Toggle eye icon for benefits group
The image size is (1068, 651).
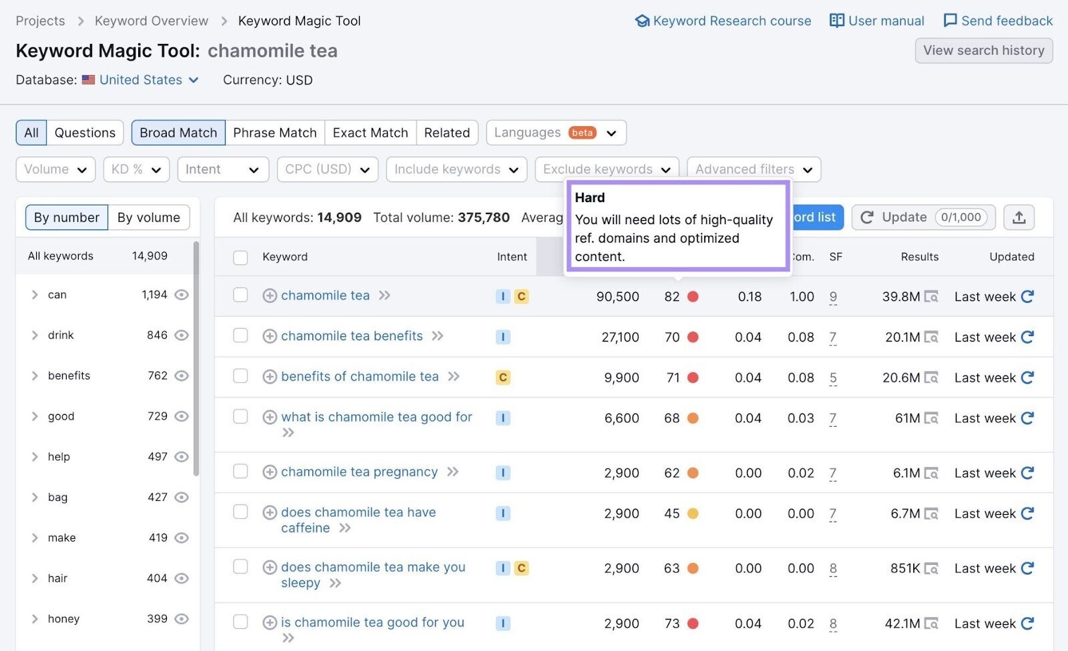pyautogui.click(x=182, y=376)
